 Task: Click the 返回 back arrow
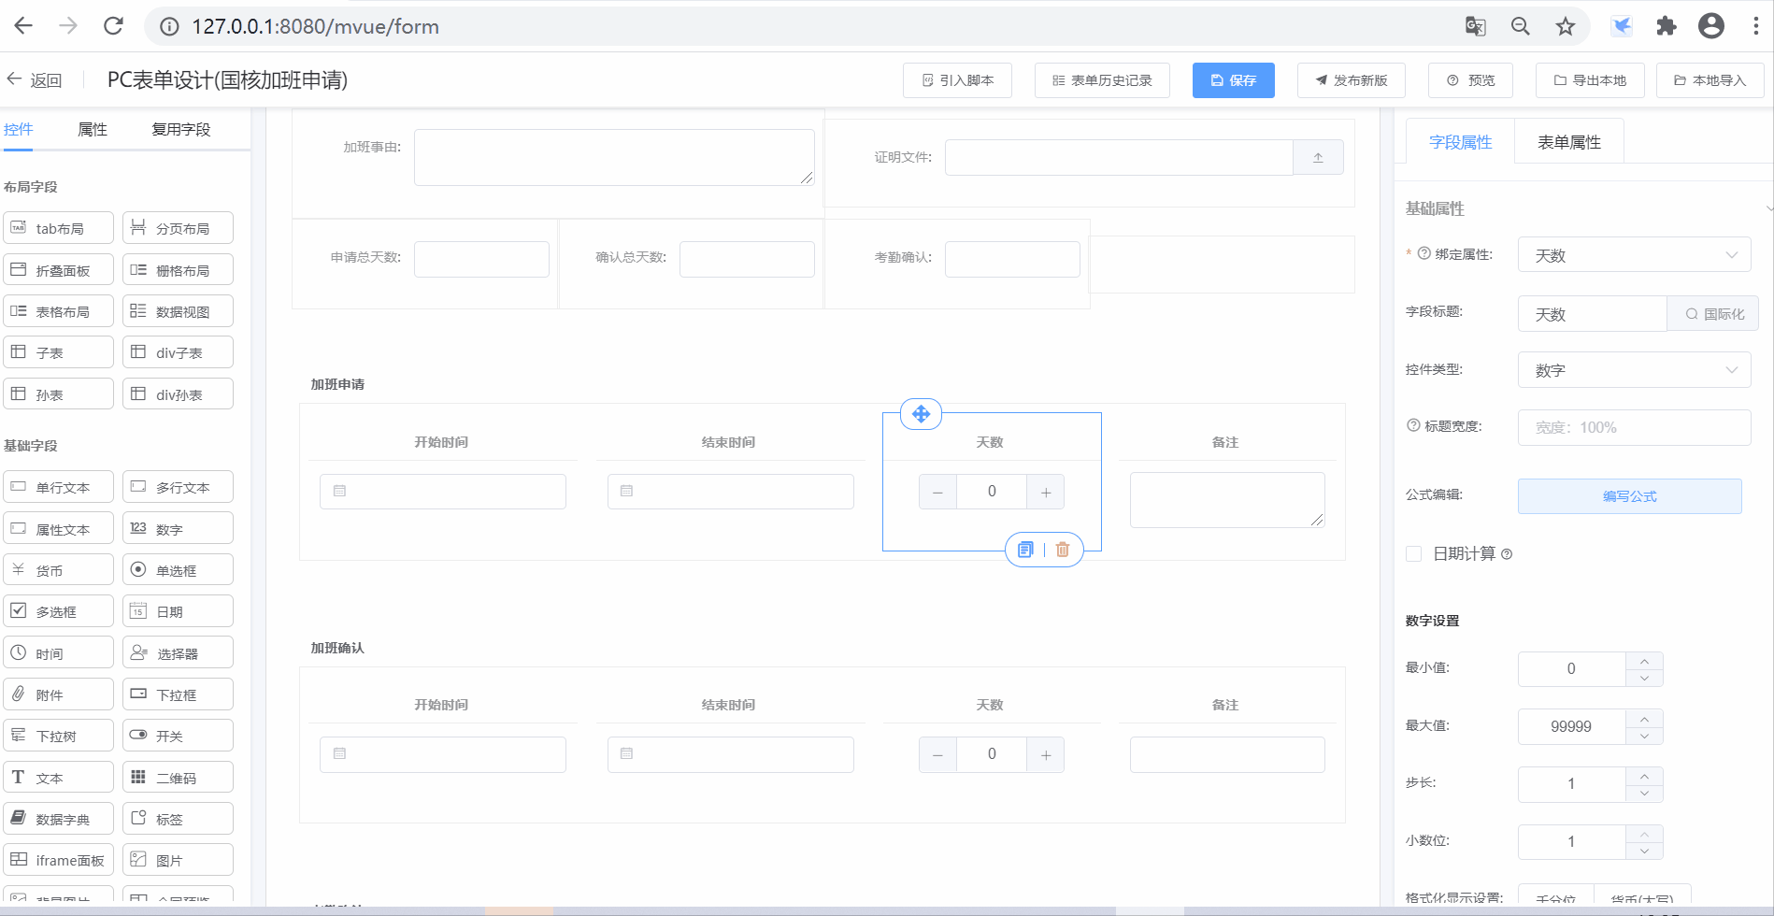pos(15,79)
